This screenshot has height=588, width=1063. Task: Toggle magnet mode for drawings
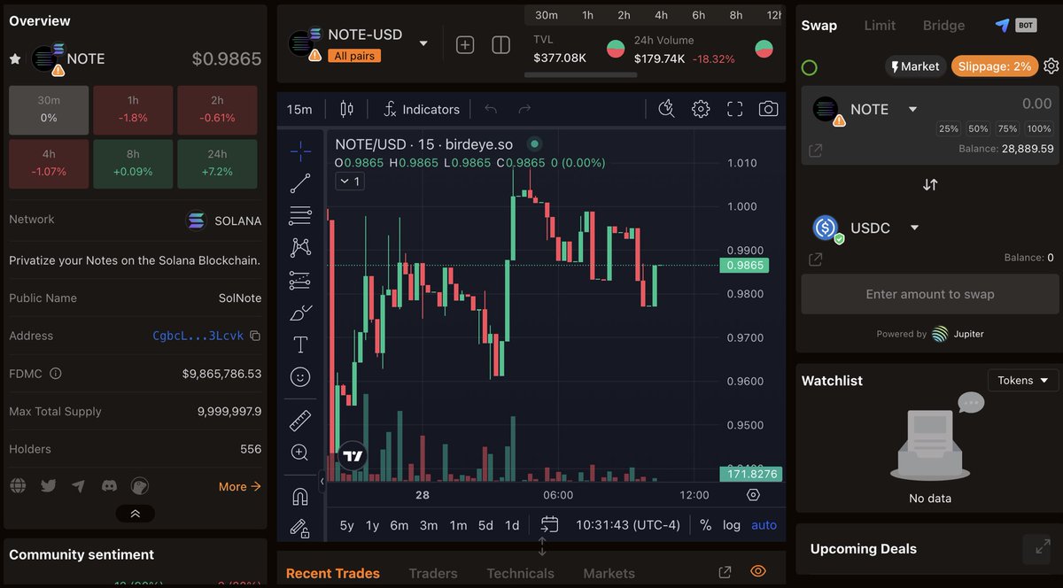click(300, 496)
